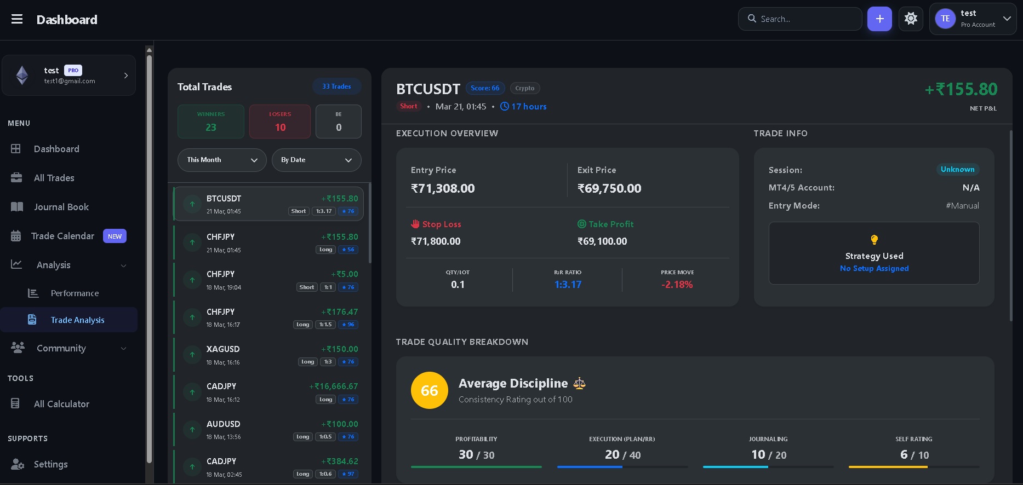
Task: Select the XAGUSD trade row
Action: click(x=268, y=355)
